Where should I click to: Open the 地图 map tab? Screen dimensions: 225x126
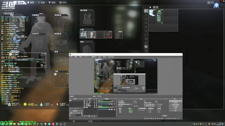(x=52, y=3)
